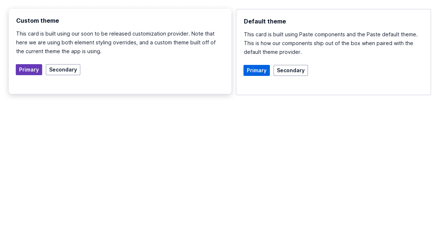The width and height of the screenshot is (440, 231).
Task: Click the purple Primary button in Custom theme card
Action: [29, 70]
